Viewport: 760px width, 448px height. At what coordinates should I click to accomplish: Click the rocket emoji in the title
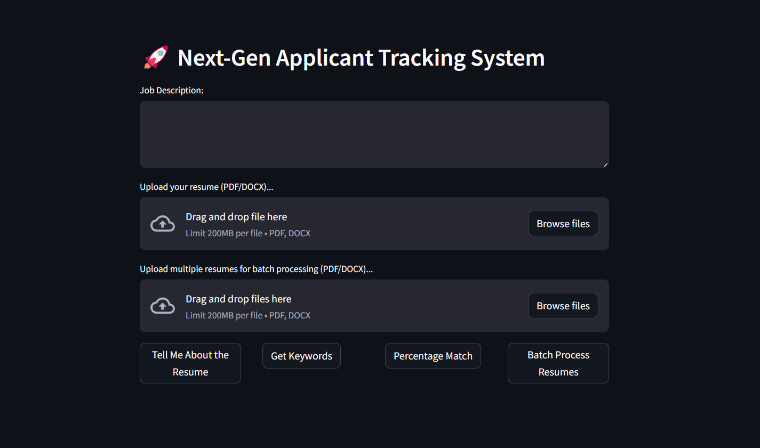click(156, 57)
